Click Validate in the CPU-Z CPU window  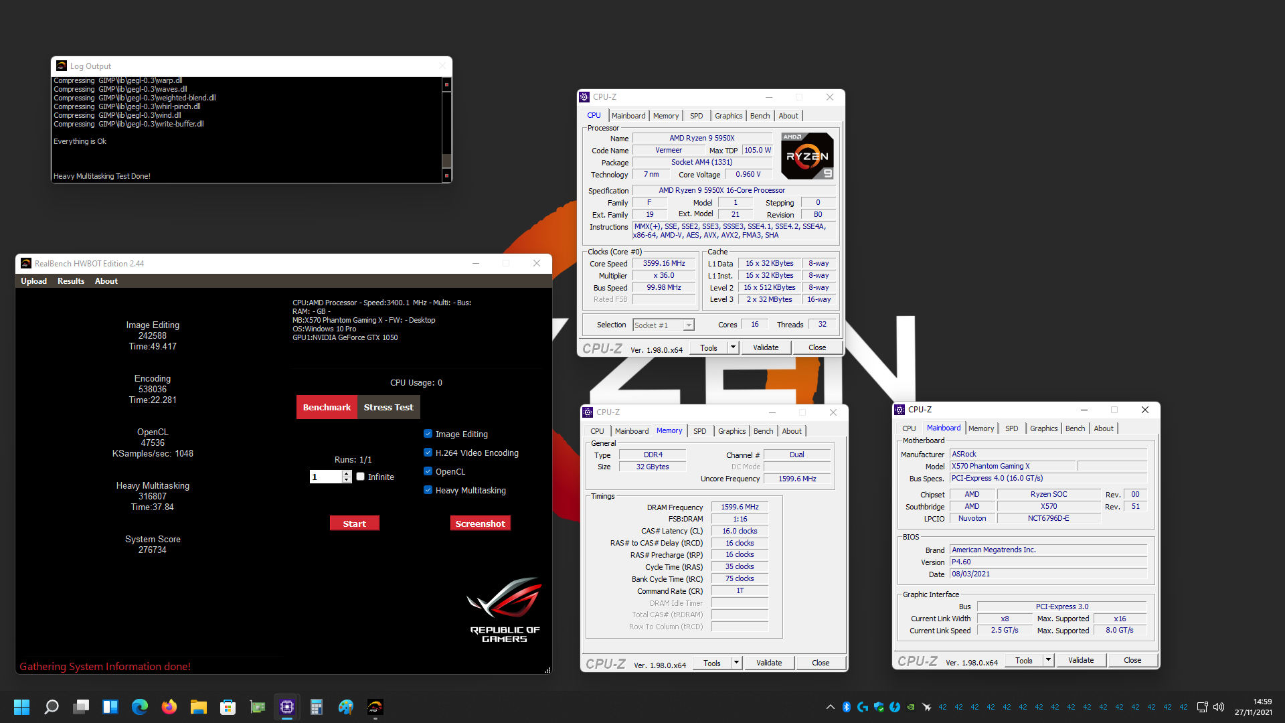click(x=766, y=347)
